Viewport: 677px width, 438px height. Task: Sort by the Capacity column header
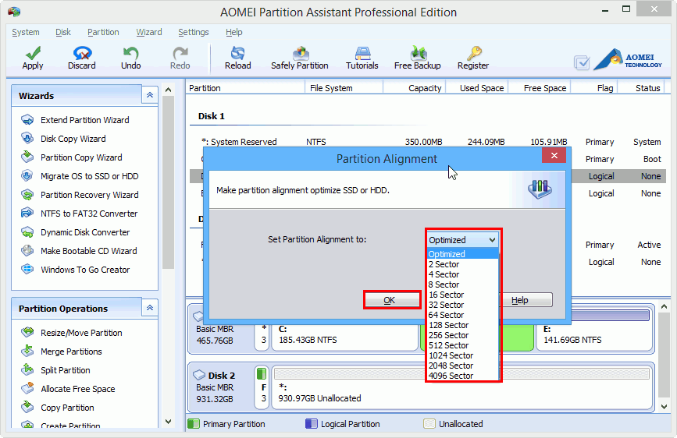coord(415,88)
